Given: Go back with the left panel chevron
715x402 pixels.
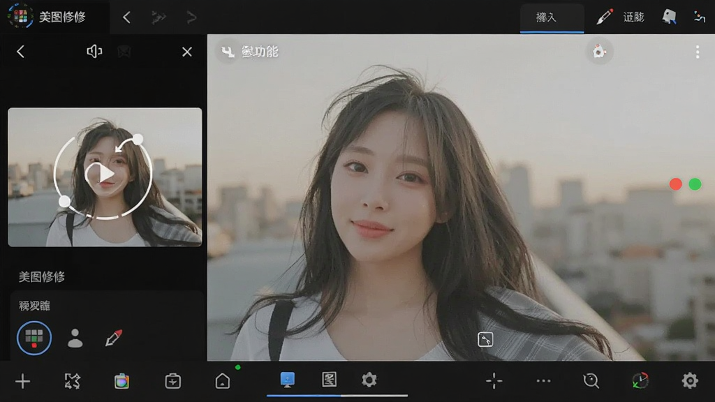Looking at the screenshot, I should [x=20, y=52].
